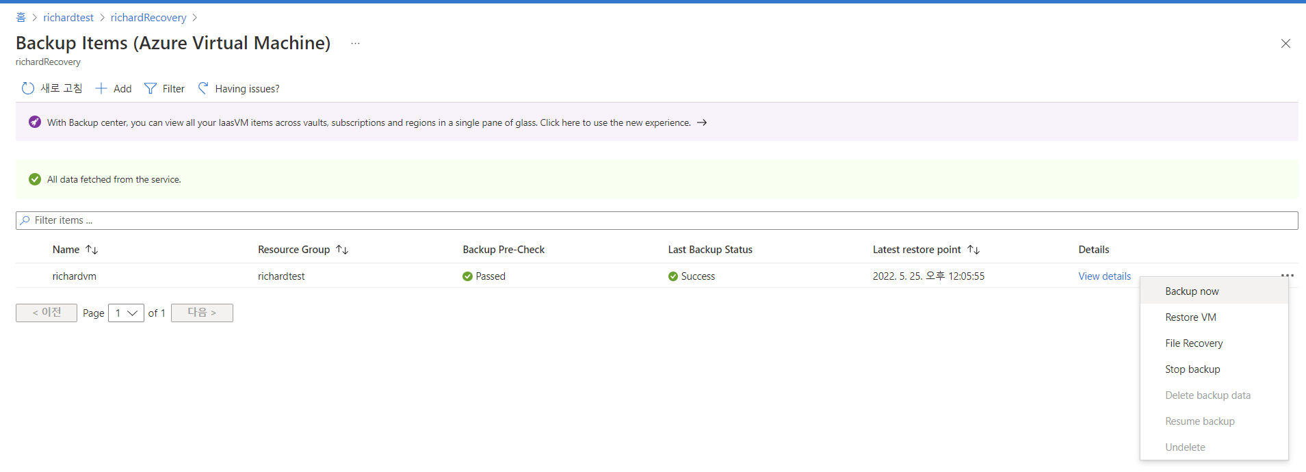This screenshot has height=472, width=1306.
Task: Click the Last Backup Status header
Action: [x=710, y=250]
